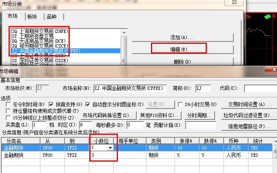Click the green chip icon in chart window
Viewport: 277px width, 173px height.
[x=268, y=17]
